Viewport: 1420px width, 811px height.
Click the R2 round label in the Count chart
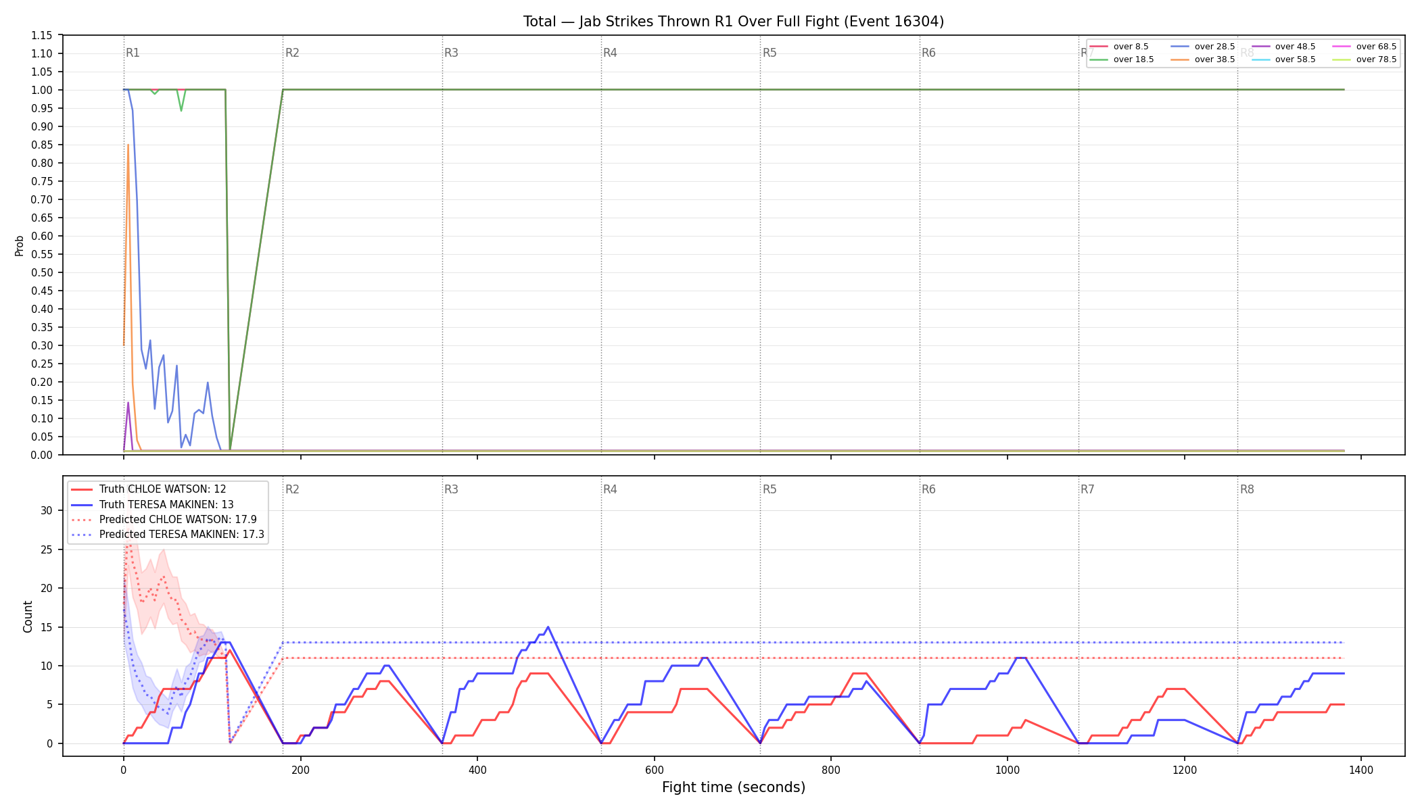tap(292, 489)
